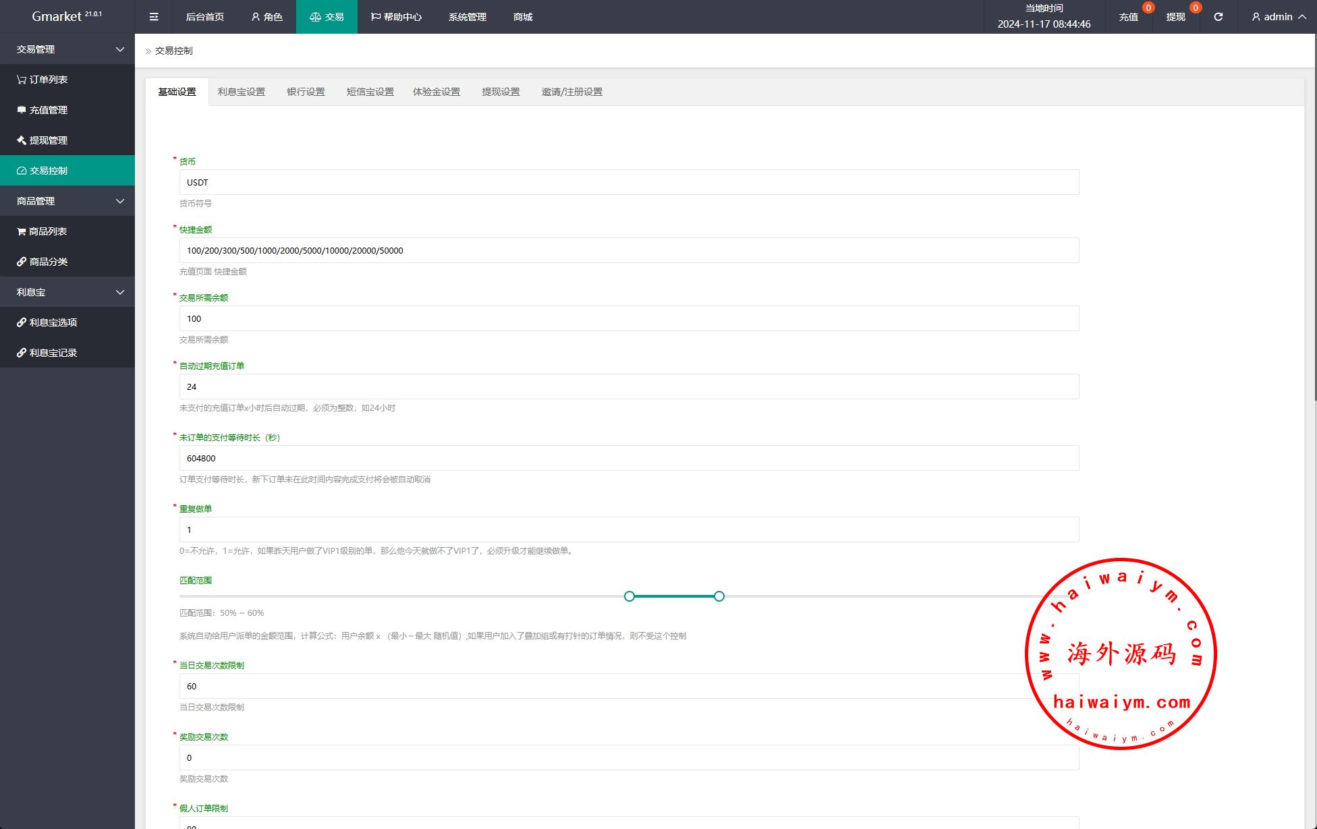Switch to the 利息宝设置 tab

tap(242, 92)
